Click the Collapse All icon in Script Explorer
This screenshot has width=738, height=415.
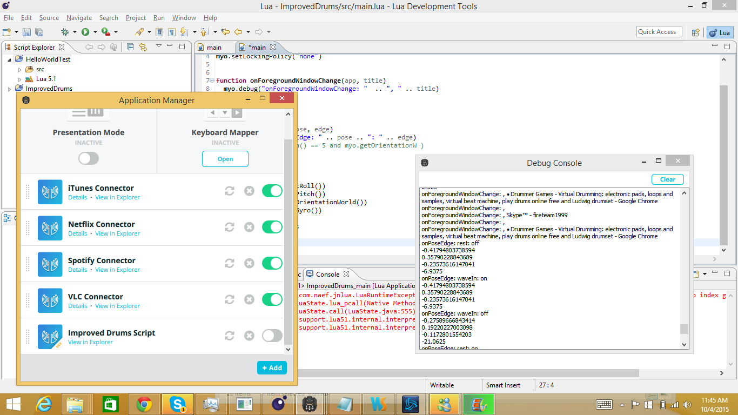130,47
